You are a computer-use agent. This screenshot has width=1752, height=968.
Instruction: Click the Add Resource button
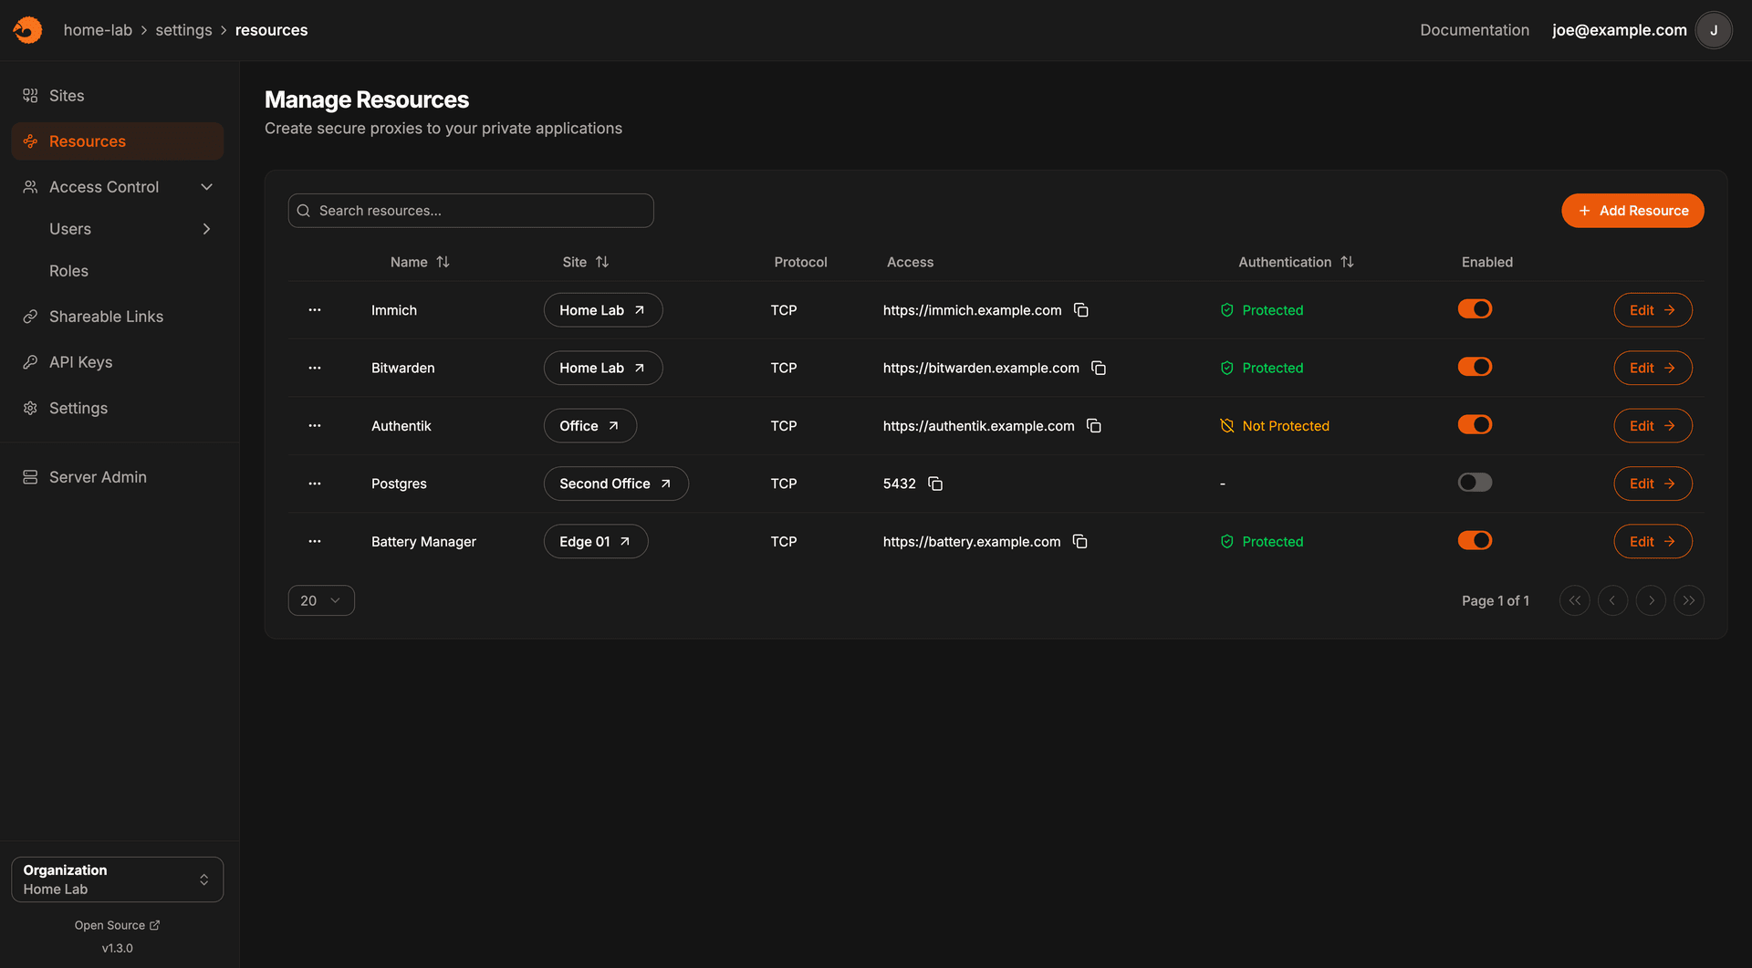(1632, 210)
